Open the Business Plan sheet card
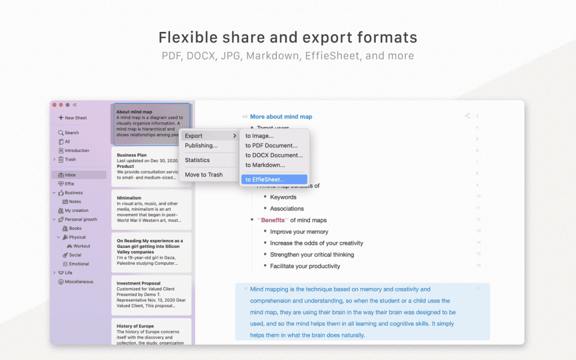 [152, 167]
